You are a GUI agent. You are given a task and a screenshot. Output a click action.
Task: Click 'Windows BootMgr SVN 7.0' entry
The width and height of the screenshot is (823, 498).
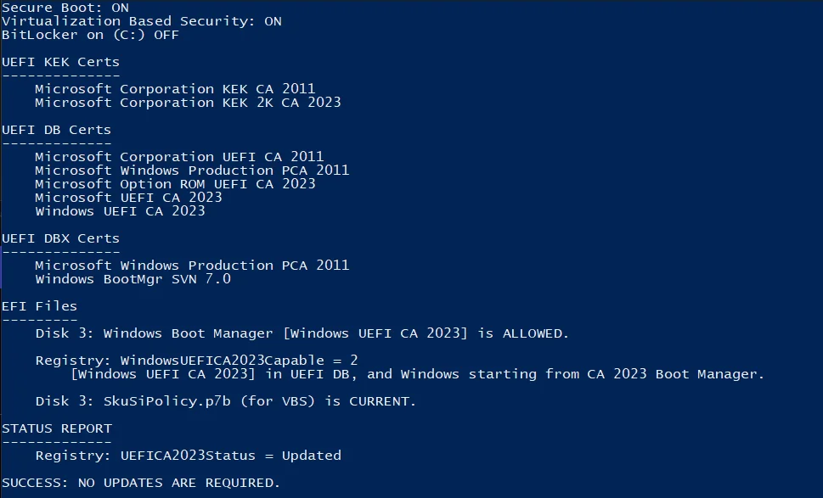coord(132,279)
